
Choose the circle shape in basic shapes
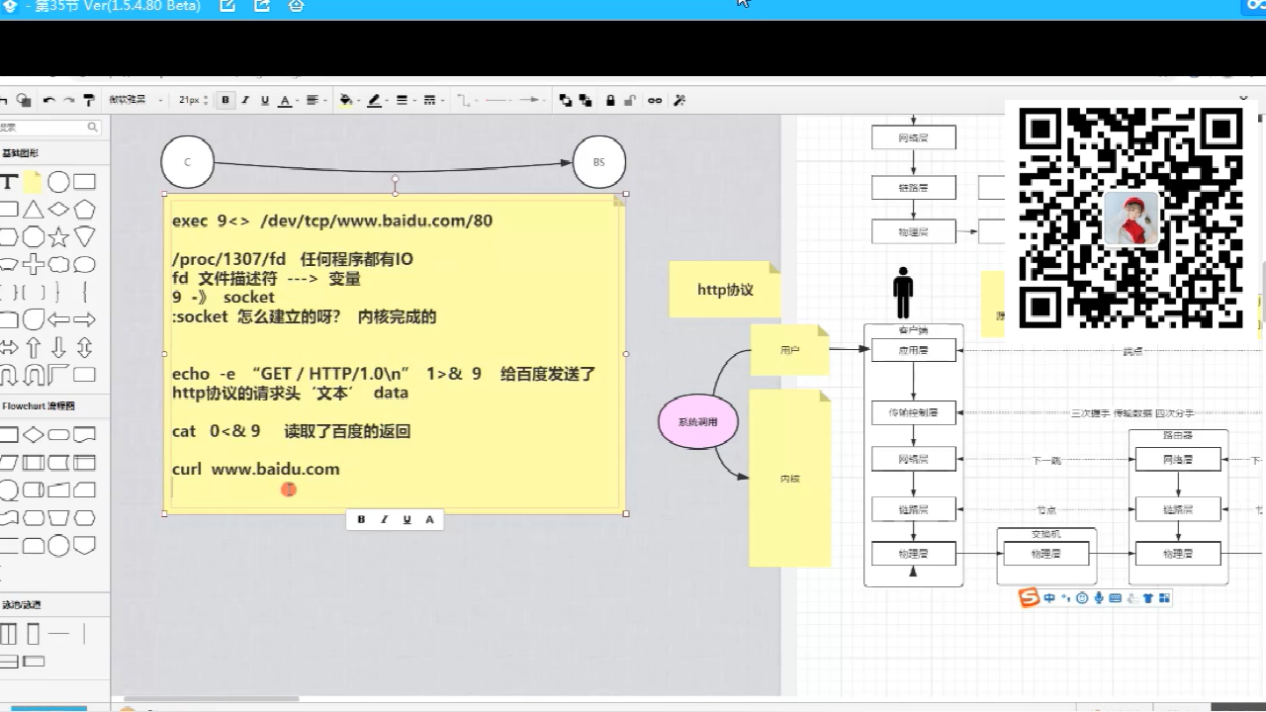(x=59, y=182)
